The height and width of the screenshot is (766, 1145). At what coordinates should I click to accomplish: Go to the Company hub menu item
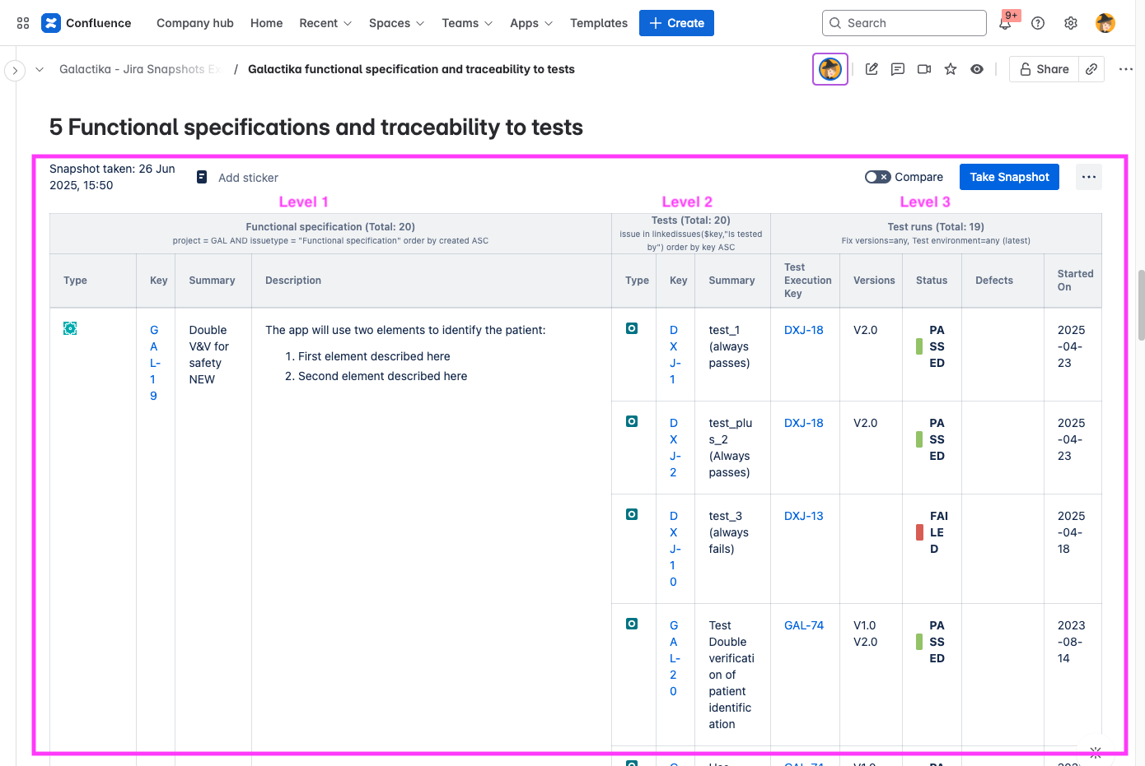(x=195, y=23)
